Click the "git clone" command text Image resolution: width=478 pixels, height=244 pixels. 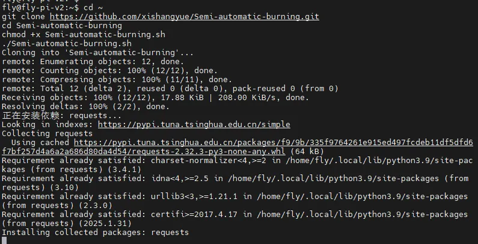[24, 16]
